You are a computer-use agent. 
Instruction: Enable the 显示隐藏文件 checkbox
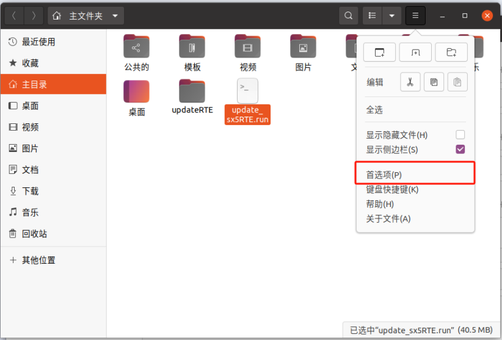click(x=460, y=135)
